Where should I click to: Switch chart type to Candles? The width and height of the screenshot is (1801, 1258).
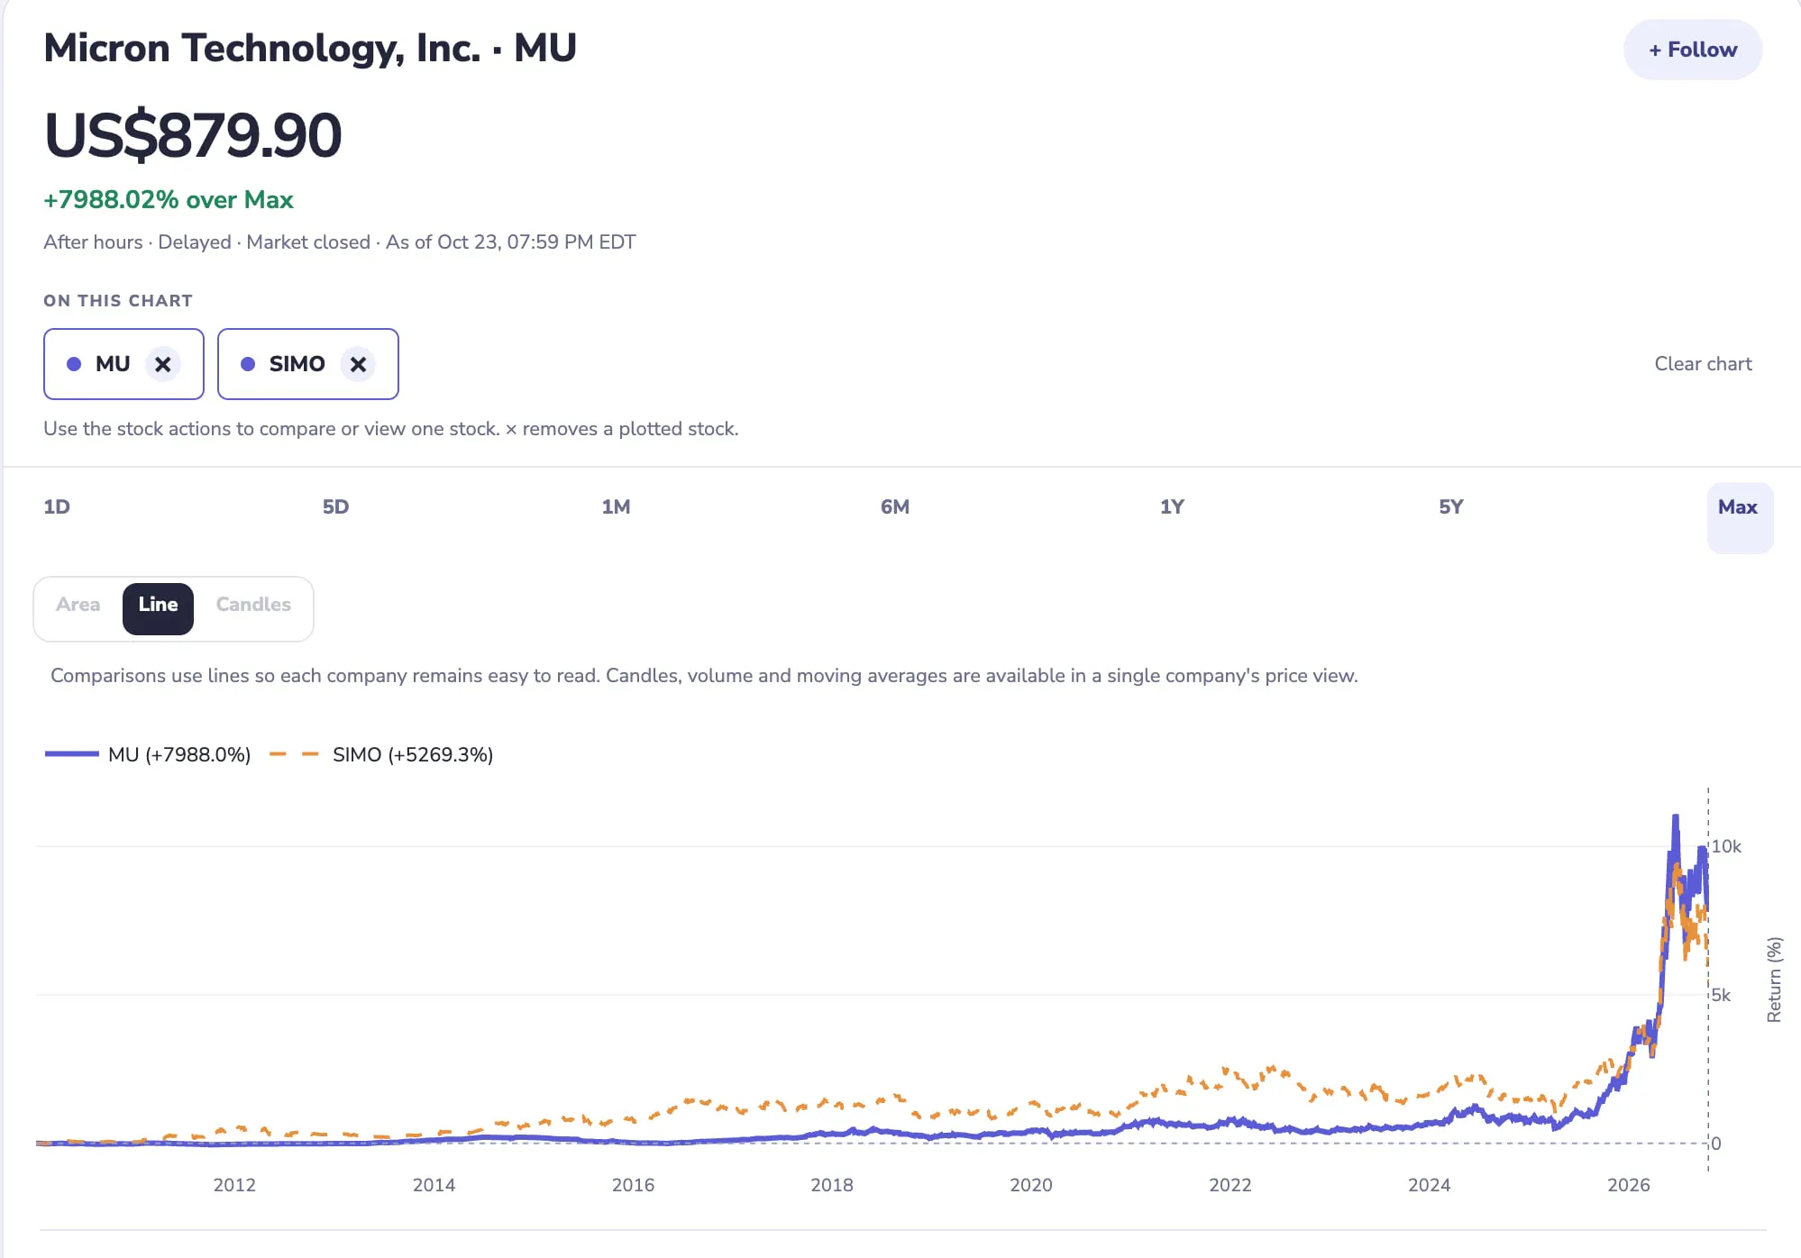point(253,605)
